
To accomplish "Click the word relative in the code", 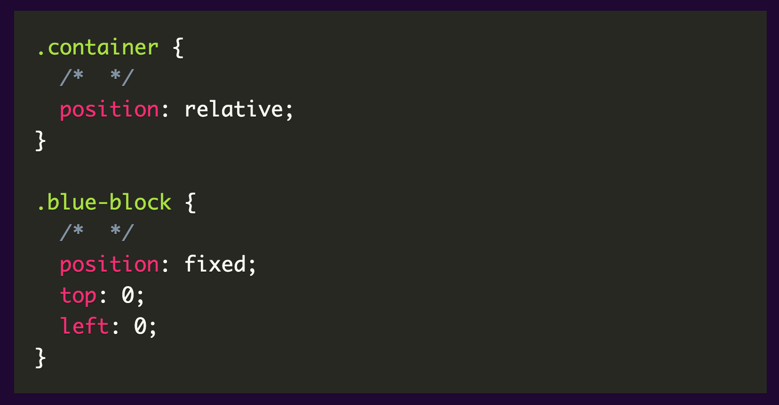I will (x=234, y=109).
